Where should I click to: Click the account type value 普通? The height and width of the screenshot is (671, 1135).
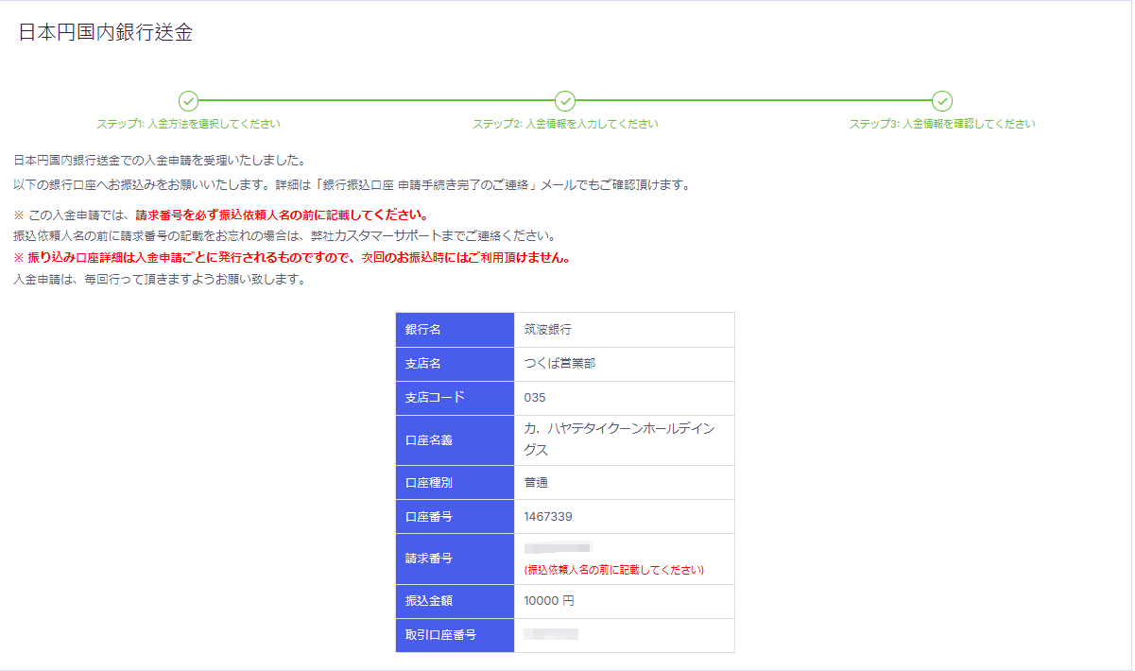coord(536,483)
